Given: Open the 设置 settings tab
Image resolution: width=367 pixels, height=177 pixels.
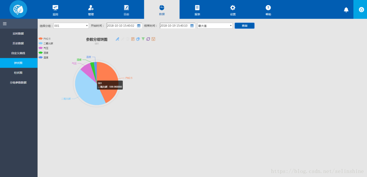Looking at the screenshot, I should click(x=233, y=10).
